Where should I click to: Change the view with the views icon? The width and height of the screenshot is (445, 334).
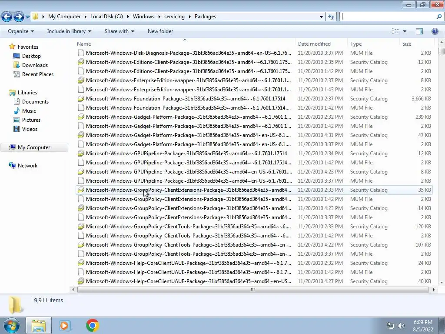point(395,31)
